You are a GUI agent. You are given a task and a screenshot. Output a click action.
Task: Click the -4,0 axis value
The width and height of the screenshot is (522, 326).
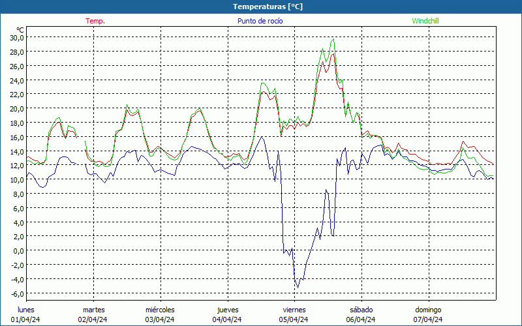[x=18, y=280]
